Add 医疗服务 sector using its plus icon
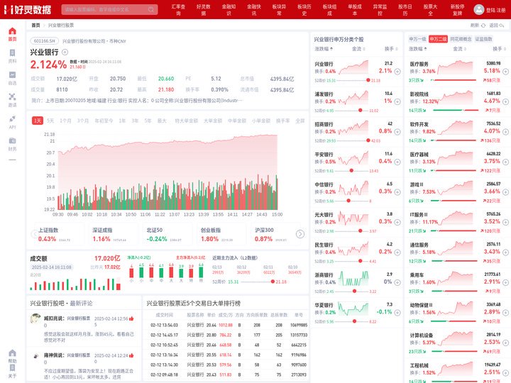Viewport: 511px width, 383px height. [505, 72]
